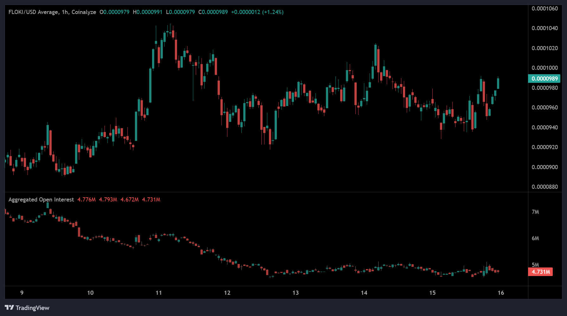Click the 0.0000920 price axis label
567x316 pixels.
tap(545, 147)
